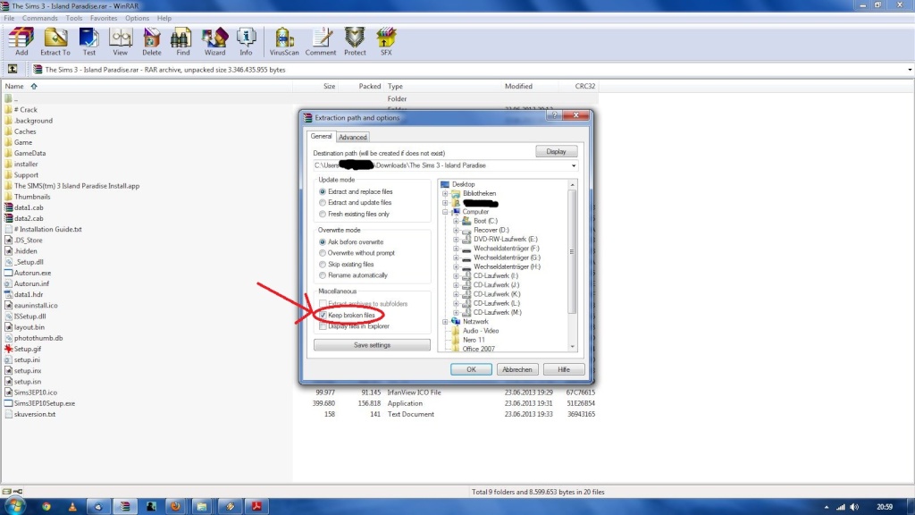915x515 pixels.
Task: Click the Abbrechen button
Action: point(517,369)
